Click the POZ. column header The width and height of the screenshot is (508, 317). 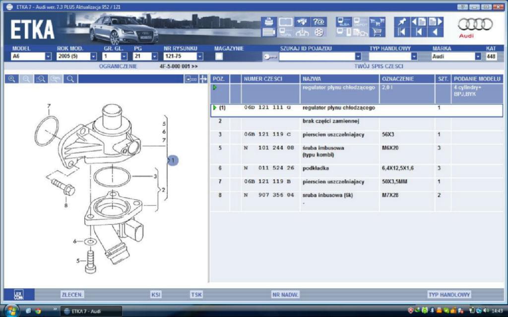pyautogui.click(x=220, y=79)
